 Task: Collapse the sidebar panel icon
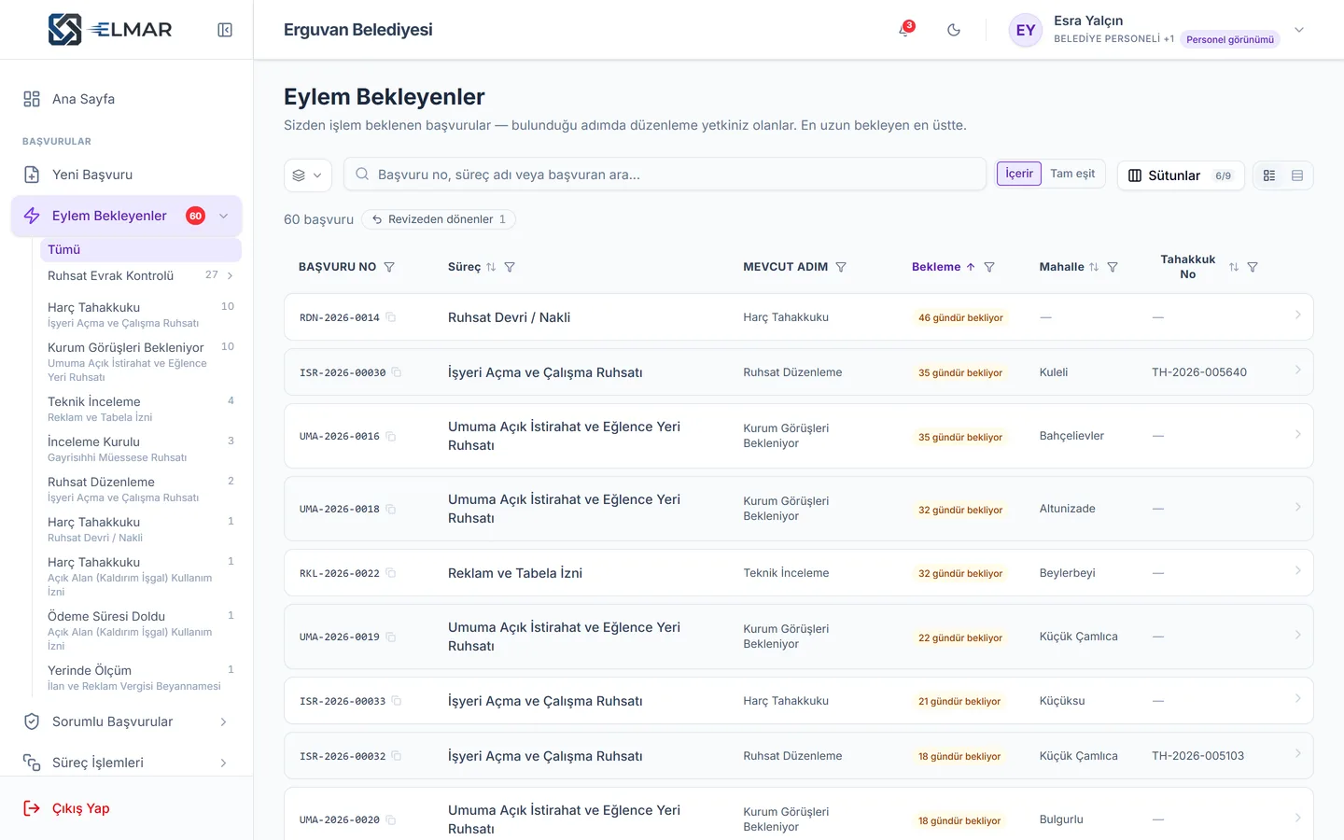tap(225, 30)
